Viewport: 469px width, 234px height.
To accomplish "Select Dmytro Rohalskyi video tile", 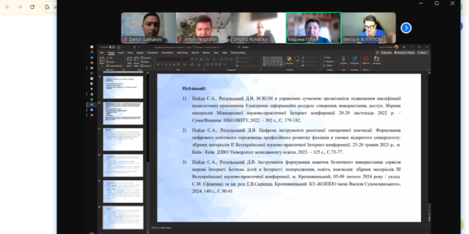I will 258,27.
